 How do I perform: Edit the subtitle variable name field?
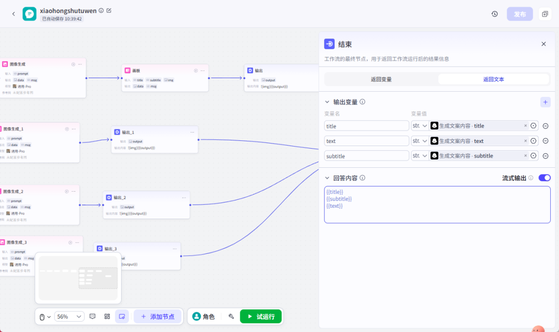pyautogui.click(x=366, y=156)
